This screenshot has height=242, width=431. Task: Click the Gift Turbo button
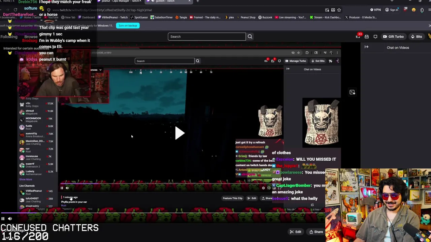pyautogui.click(x=393, y=37)
